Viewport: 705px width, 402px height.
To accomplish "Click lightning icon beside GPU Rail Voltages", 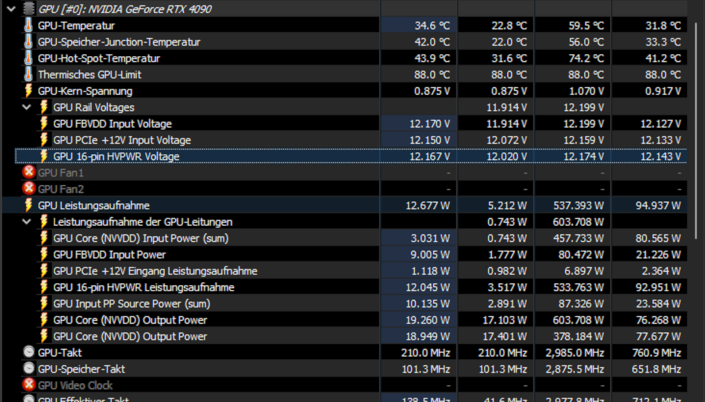I will (44, 107).
